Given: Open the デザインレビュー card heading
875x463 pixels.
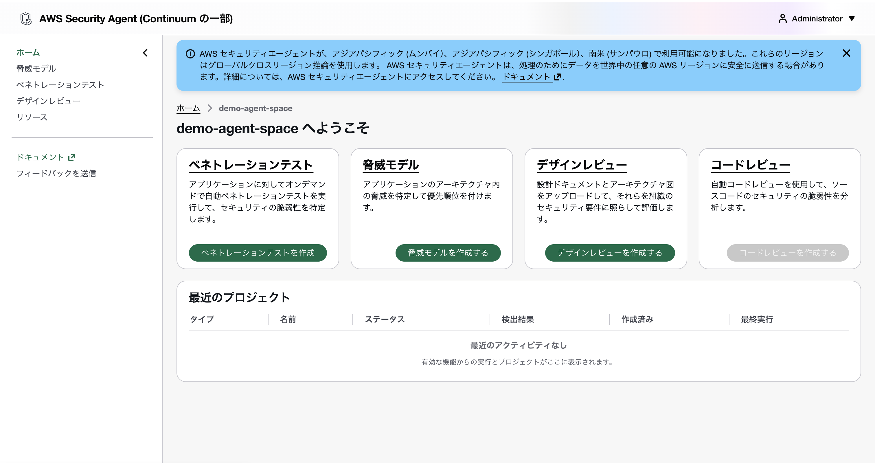Looking at the screenshot, I should point(582,165).
